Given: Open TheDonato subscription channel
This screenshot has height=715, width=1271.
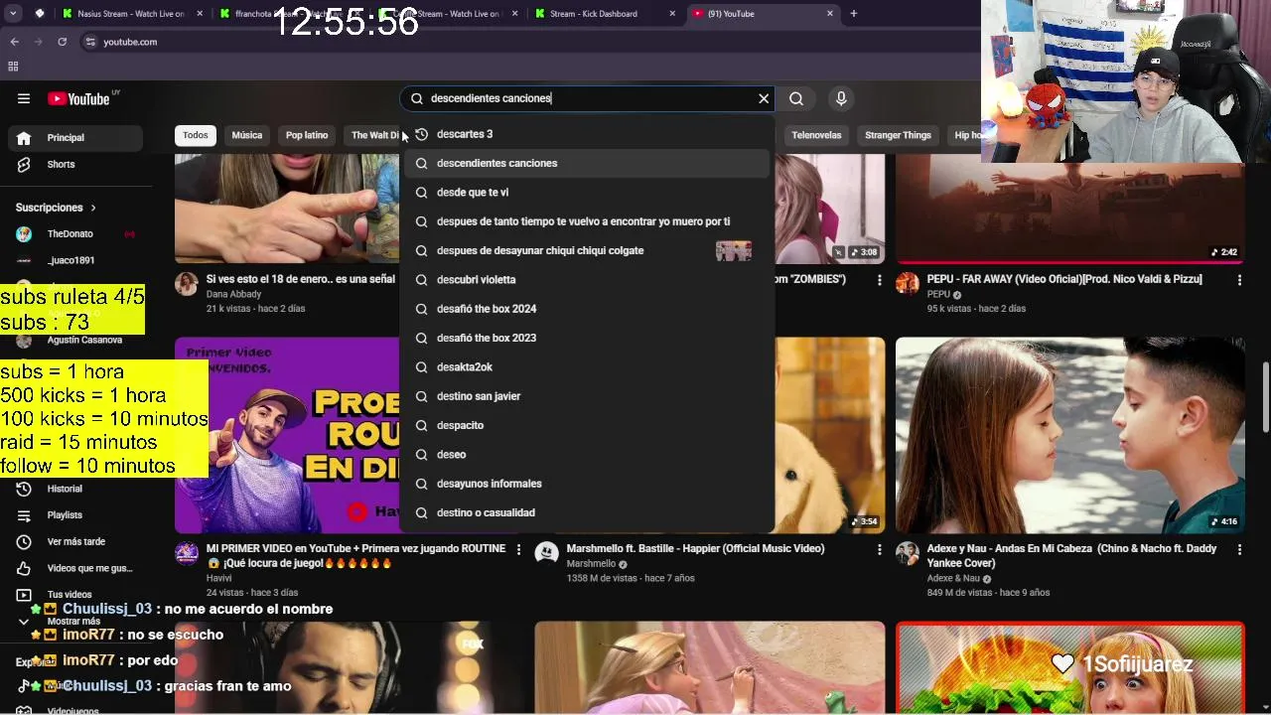Looking at the screenshot, I should [x=70, y=234].
